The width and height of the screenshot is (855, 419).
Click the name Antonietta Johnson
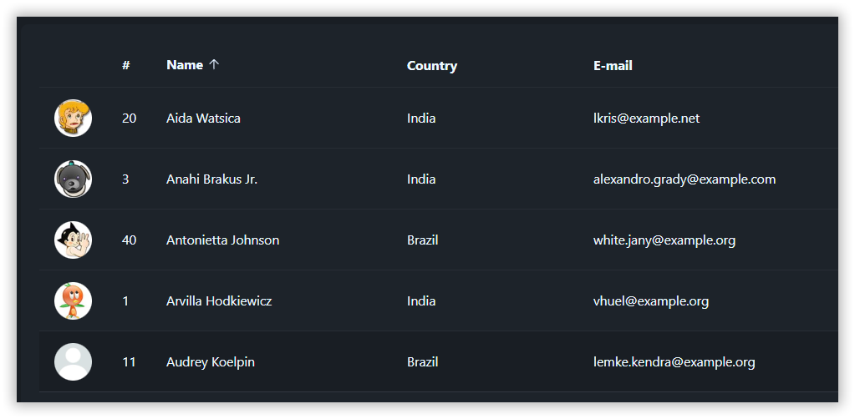tap(222, 240)
